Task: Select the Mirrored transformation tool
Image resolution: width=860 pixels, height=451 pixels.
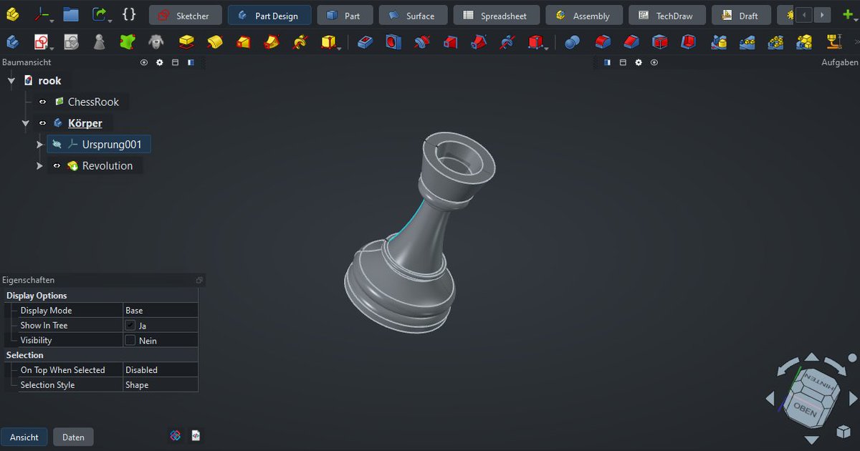Action: (719, 42)
